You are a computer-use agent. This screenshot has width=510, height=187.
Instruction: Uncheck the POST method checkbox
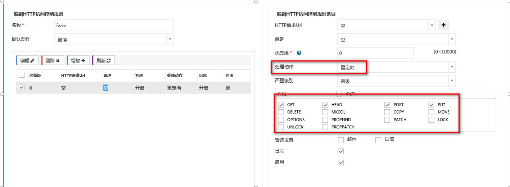click(x=387, y=105)
